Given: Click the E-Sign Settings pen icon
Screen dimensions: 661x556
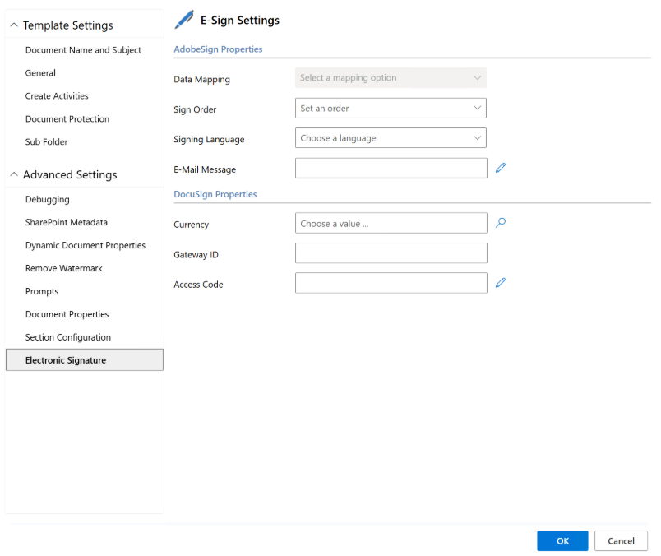Looking at the screenshot, I should pyautogui.click(x=185, y=21).
